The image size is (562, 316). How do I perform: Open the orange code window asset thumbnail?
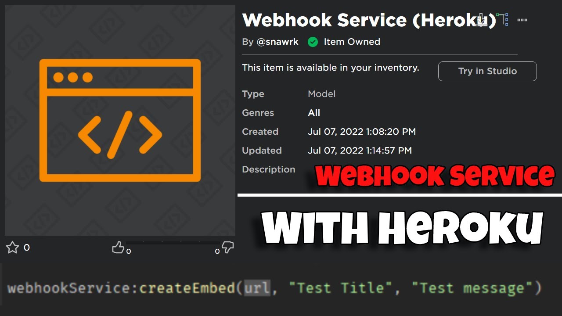coord(120,121)
